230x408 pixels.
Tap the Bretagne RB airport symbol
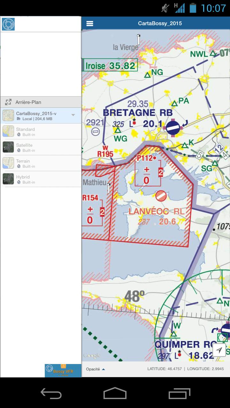[x=173, y=128]
